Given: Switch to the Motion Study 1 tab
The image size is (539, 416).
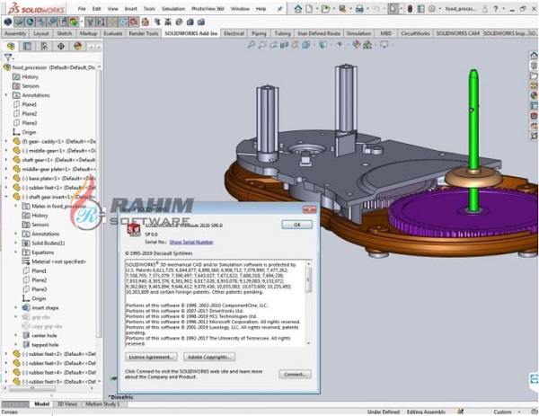Looking at the screenshot, I should 104,404.
